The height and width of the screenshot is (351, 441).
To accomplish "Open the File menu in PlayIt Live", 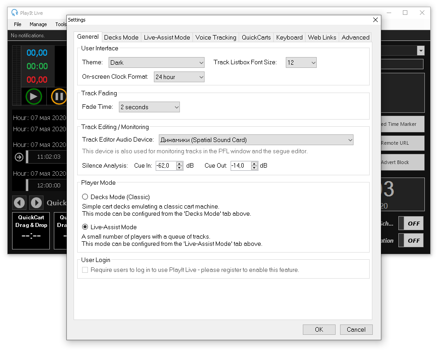I will tap(17, 24).
